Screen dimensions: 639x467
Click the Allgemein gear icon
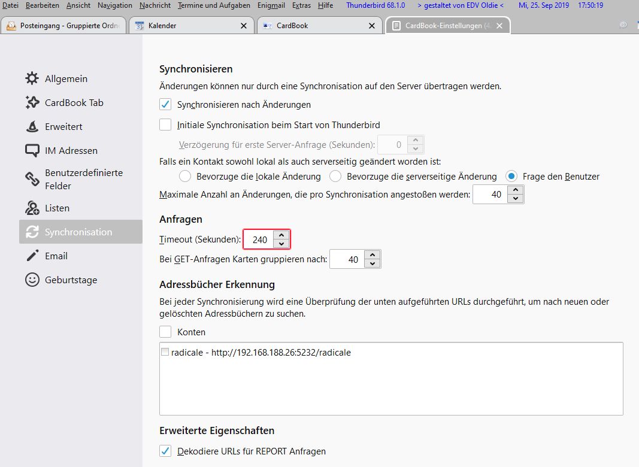pos(32,78)
